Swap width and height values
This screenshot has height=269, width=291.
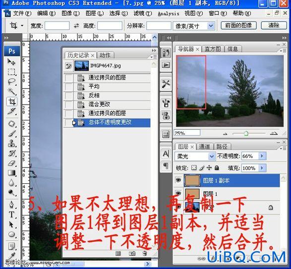tap(76, 26)
